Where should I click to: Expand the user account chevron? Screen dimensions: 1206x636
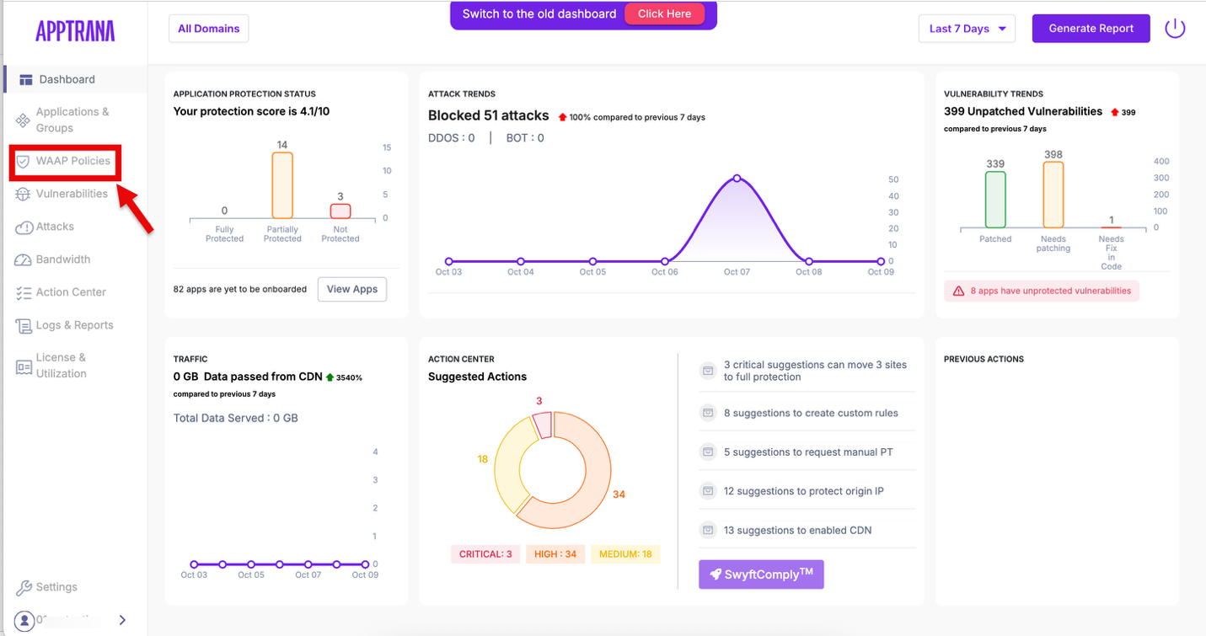coord(122,620)
